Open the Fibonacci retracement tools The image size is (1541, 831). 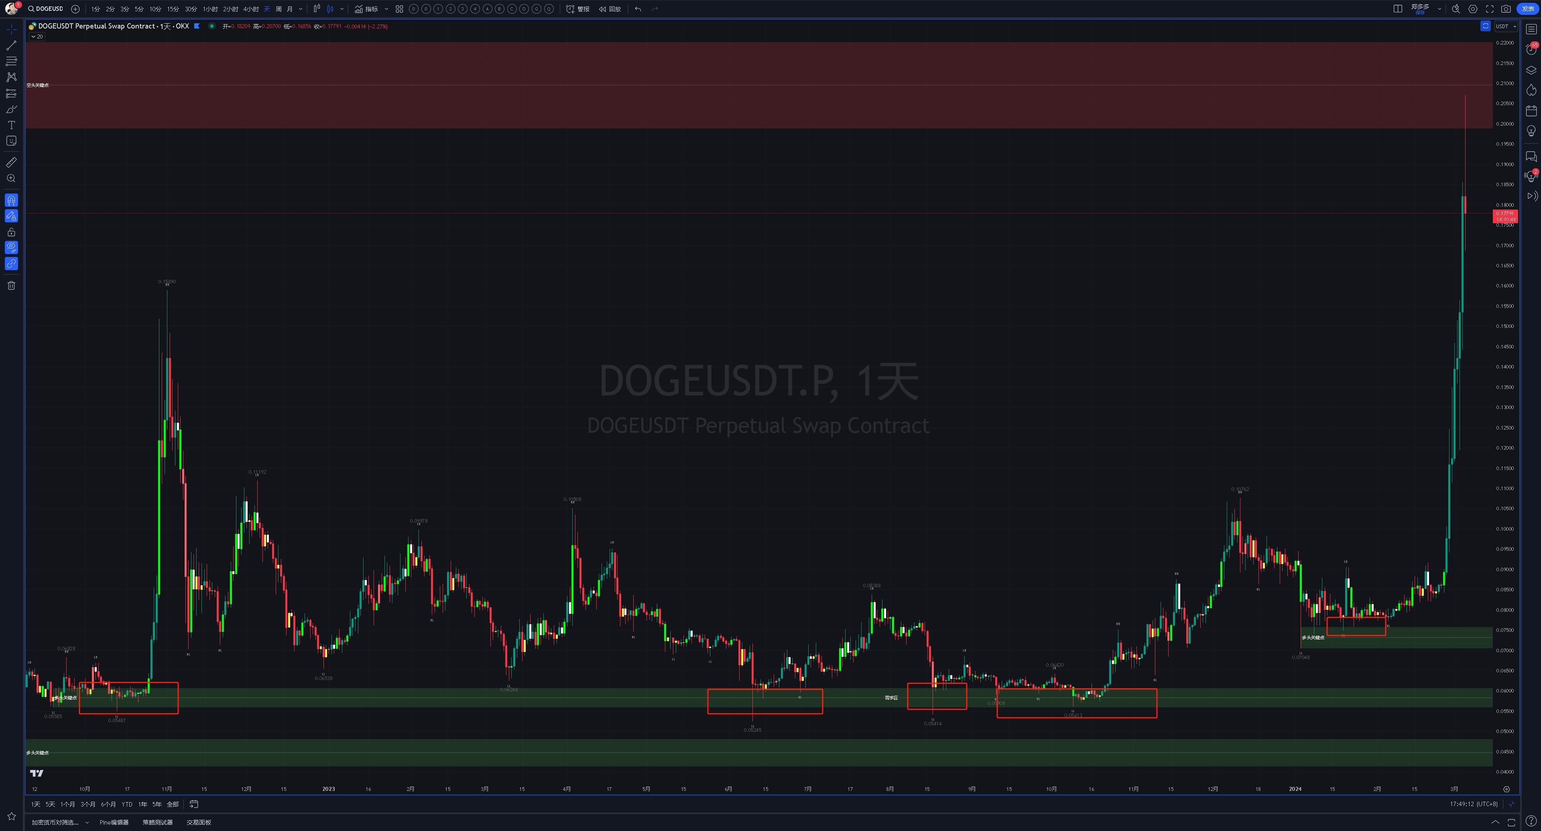[11, 61]
